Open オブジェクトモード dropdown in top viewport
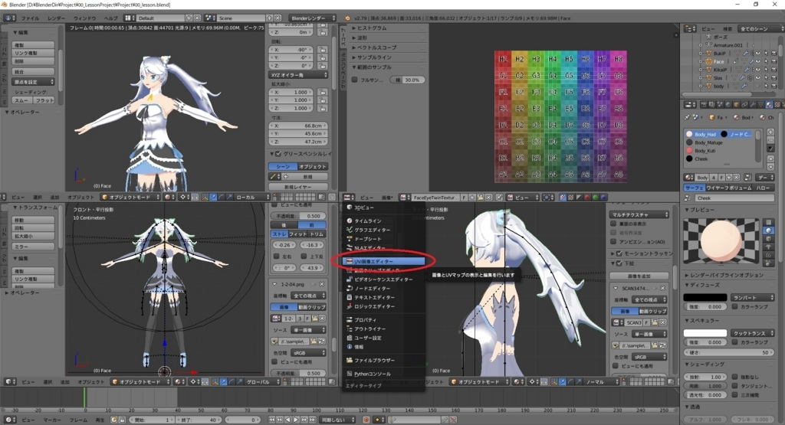785x425 pixels. click(130, 197)
